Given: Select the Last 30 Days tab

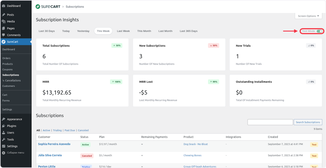Looking at the screenshot, I should tap(47, 31).
